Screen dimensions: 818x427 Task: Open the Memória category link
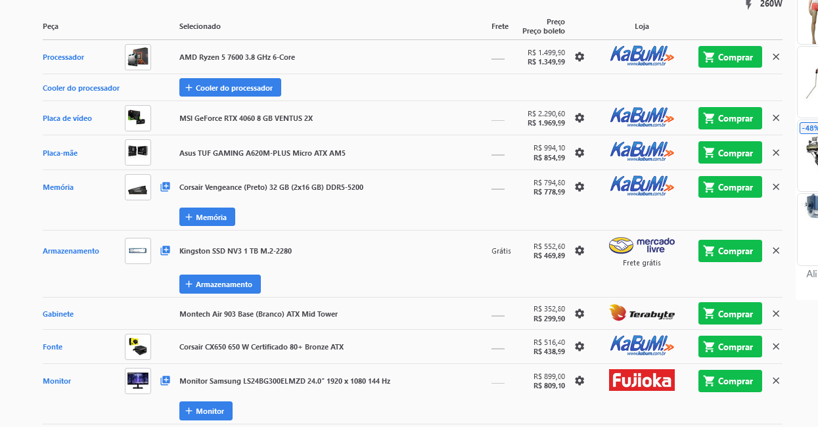tap(58, 187)
